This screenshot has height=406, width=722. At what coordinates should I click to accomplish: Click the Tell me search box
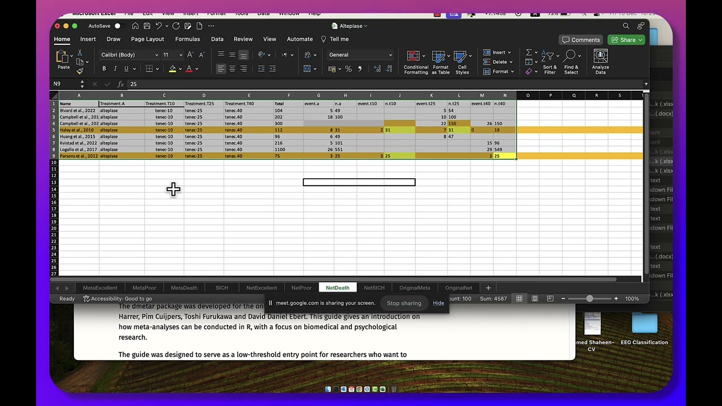335,39
